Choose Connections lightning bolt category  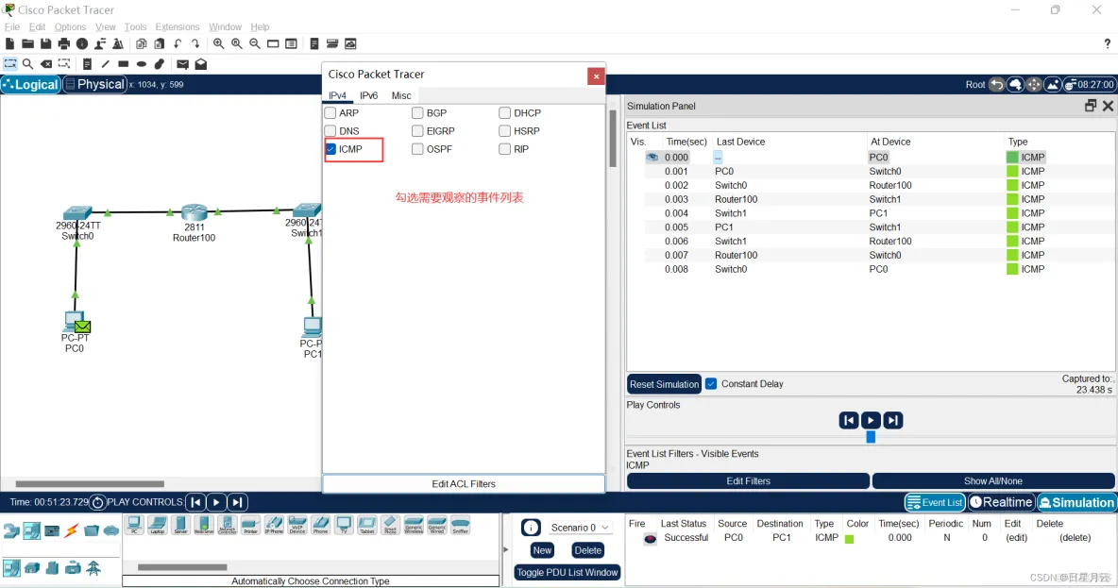(72, 531)
